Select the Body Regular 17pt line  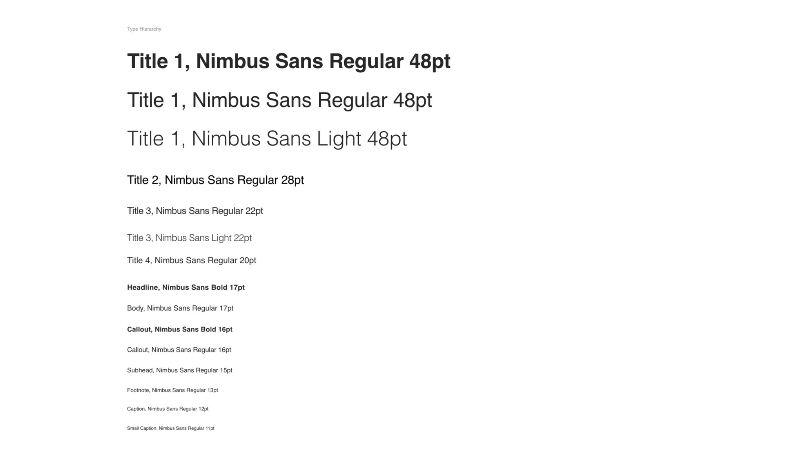click(180, 308)
